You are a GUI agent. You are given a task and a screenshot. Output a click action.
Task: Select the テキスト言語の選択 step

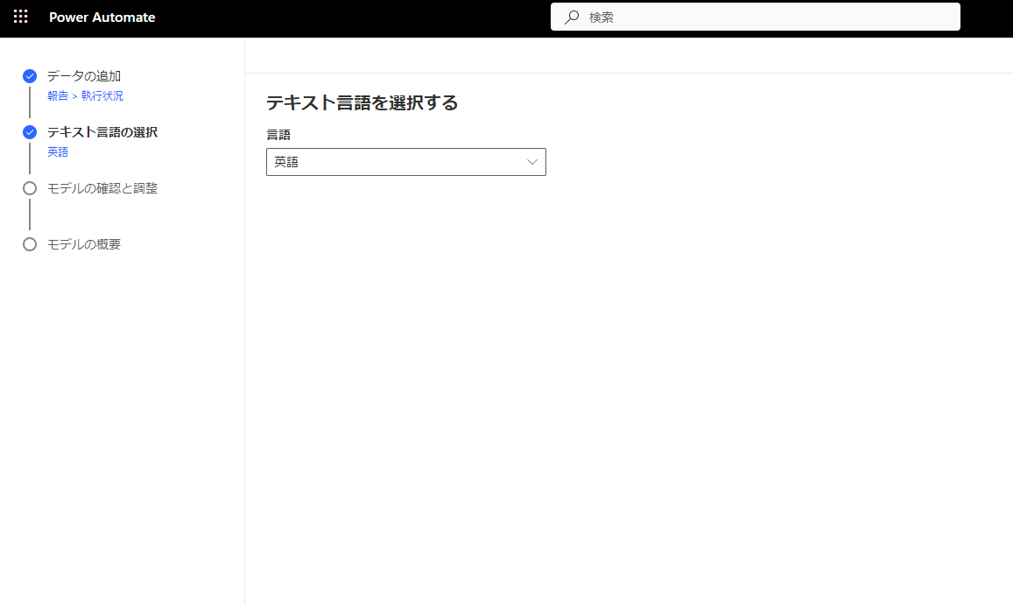[102, 132]
